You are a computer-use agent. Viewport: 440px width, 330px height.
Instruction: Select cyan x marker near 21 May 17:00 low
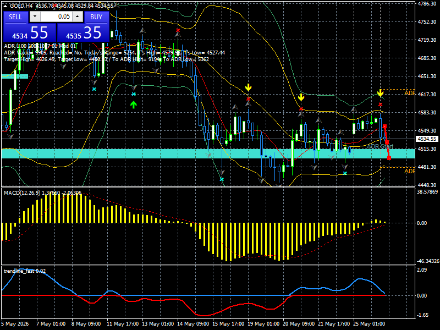[345, 173]
